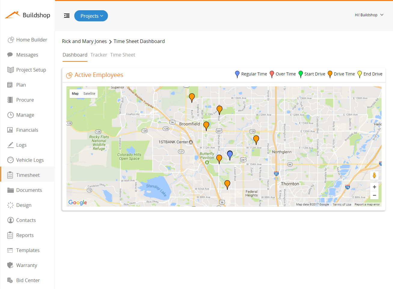Click the Active Employees panel heading
Viewport: 393px width, 289px height.
[x=99, y=75]
